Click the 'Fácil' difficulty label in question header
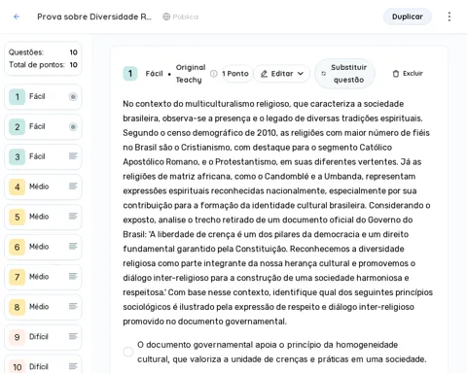Screen dimensions: 467x373 [x=154, y=74]
